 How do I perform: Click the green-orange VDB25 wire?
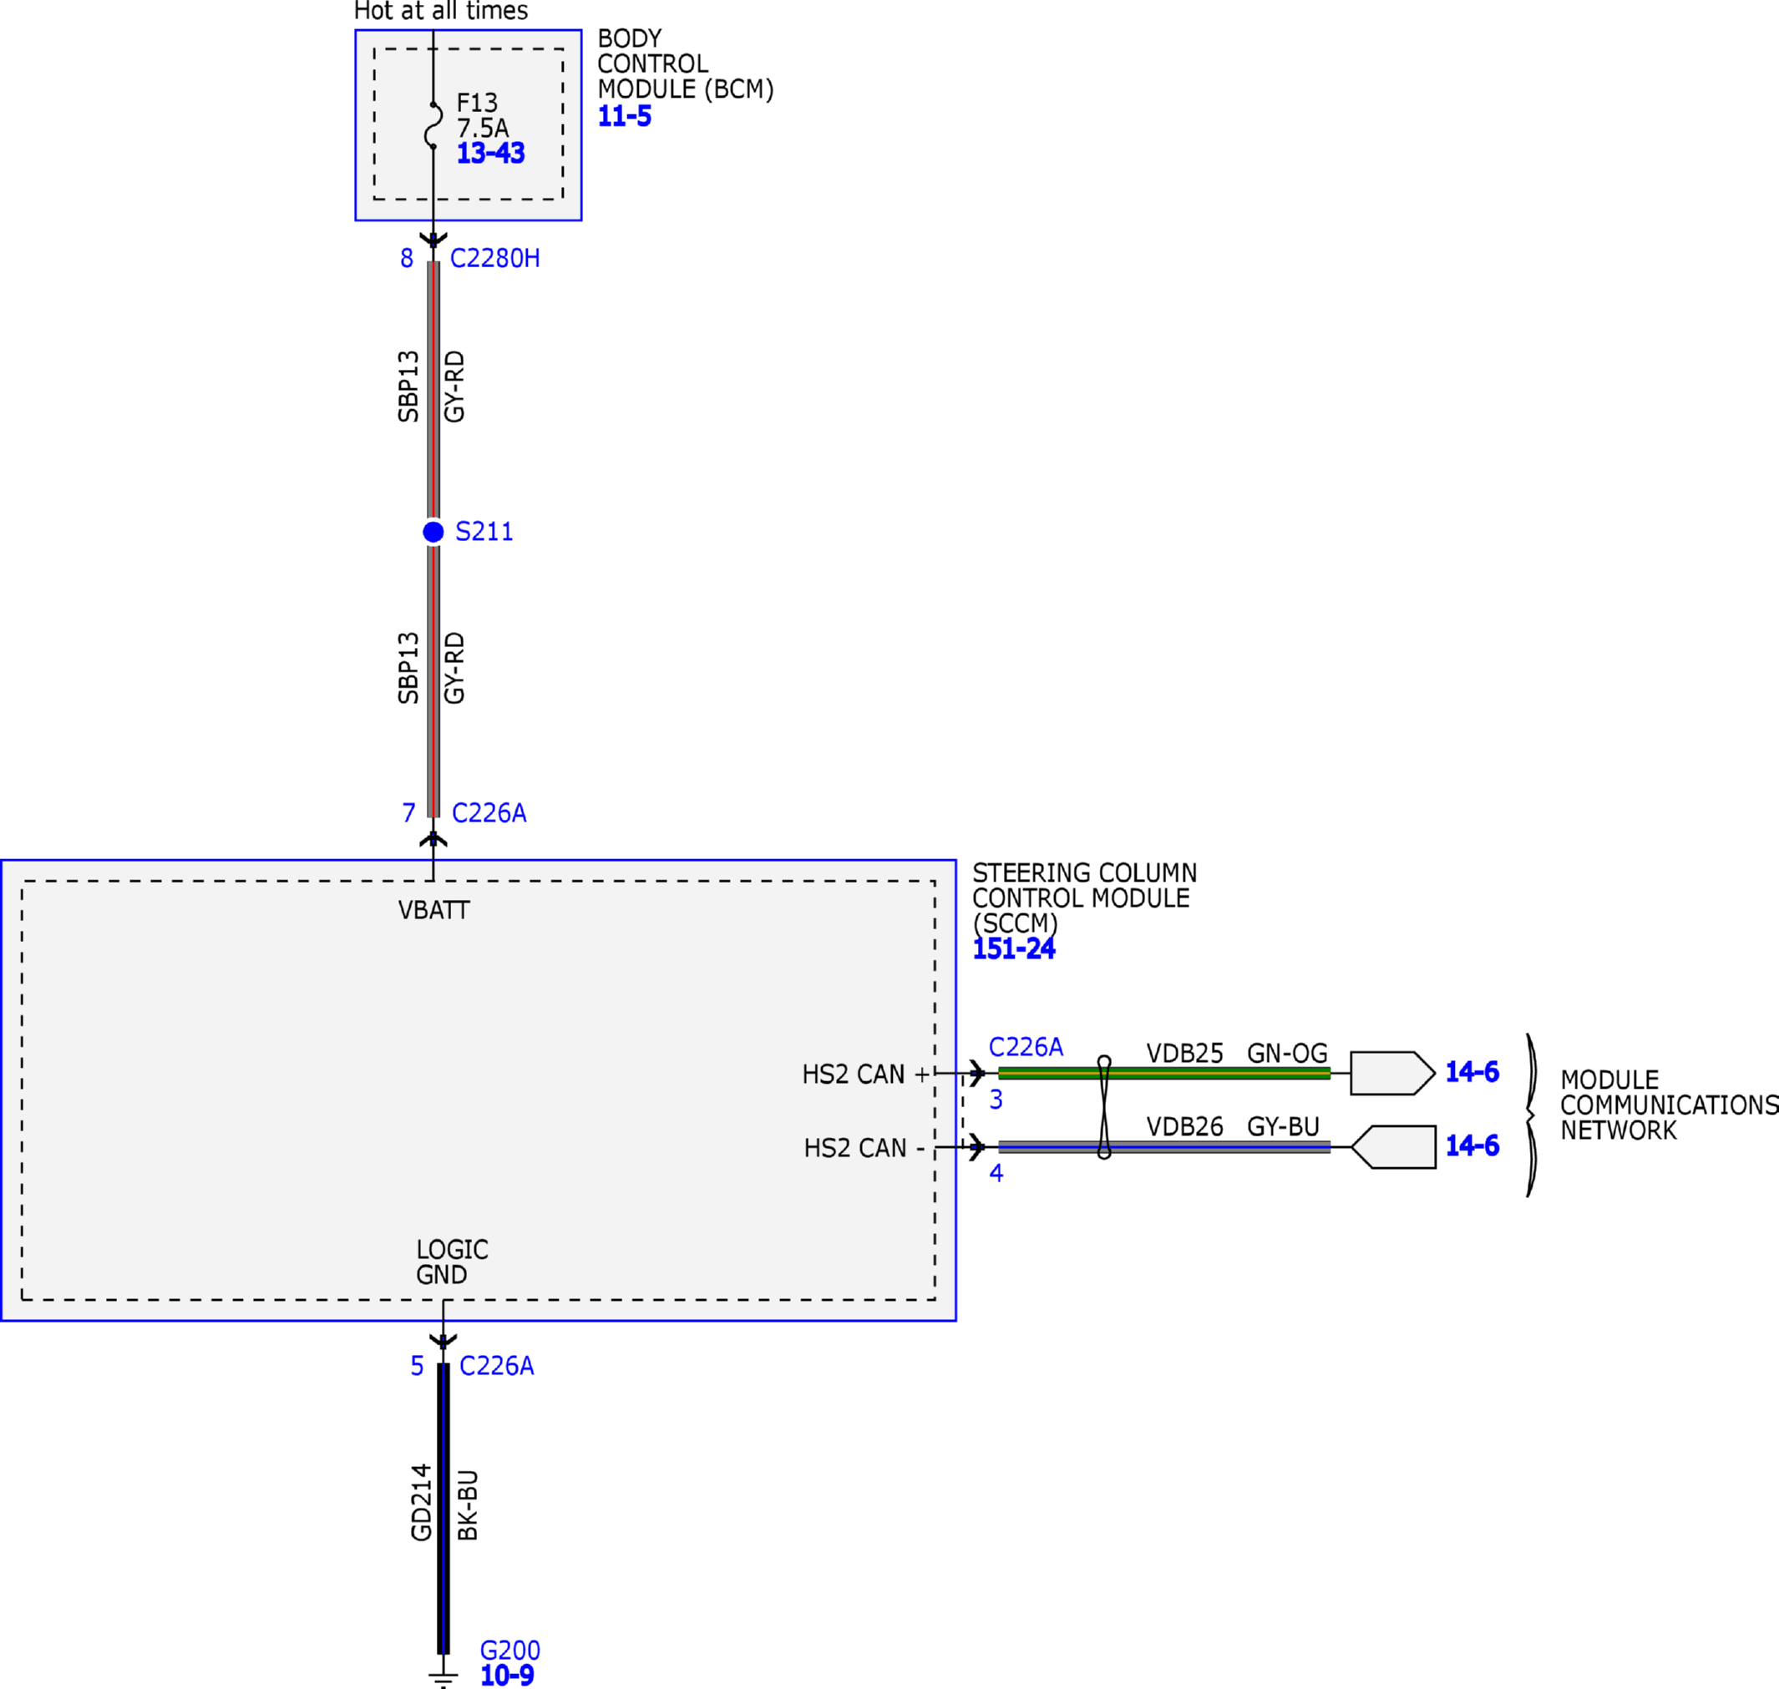tap(1163, 1073)
